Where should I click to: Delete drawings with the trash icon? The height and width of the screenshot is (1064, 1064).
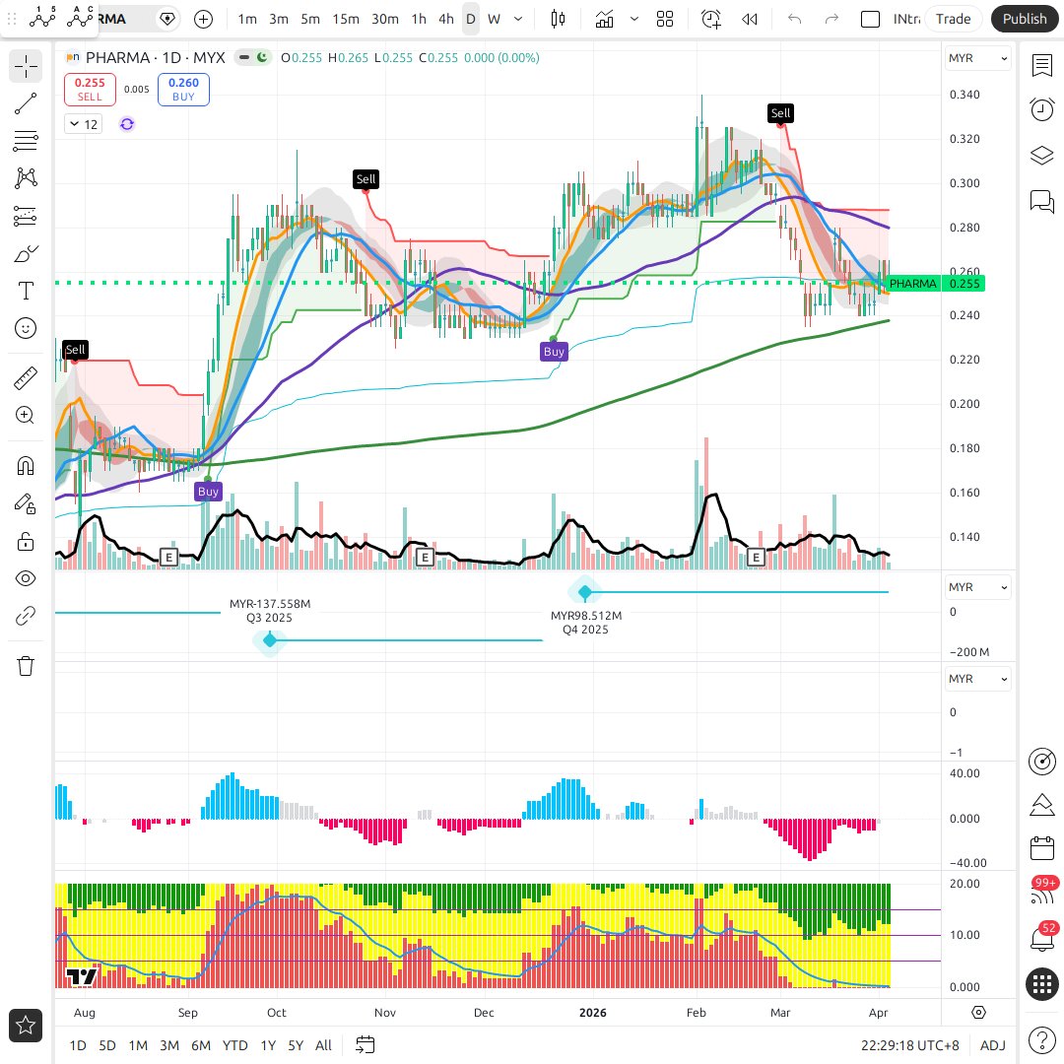point(26,666)
